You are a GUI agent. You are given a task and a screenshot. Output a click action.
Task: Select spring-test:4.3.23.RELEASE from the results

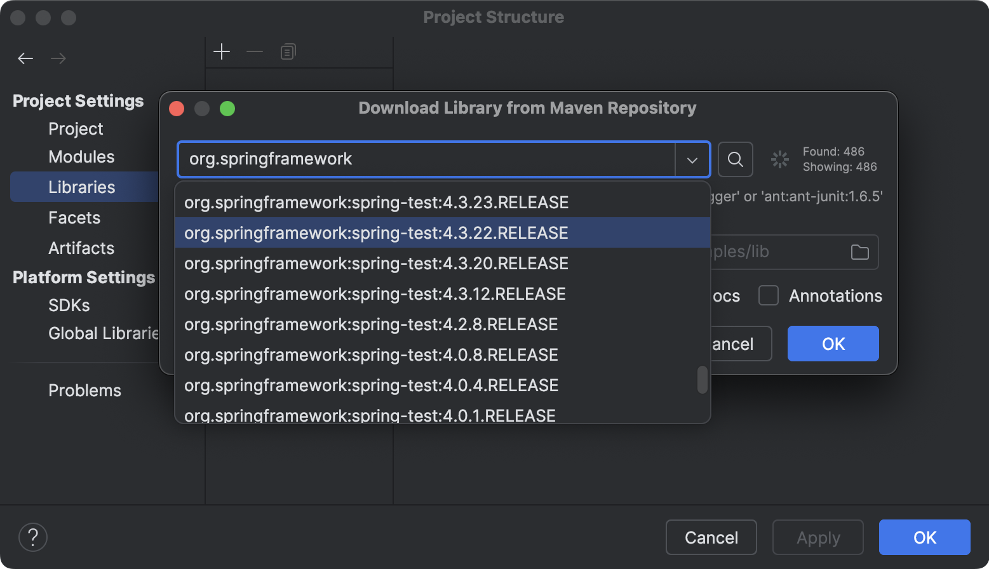tap(376, 202)
